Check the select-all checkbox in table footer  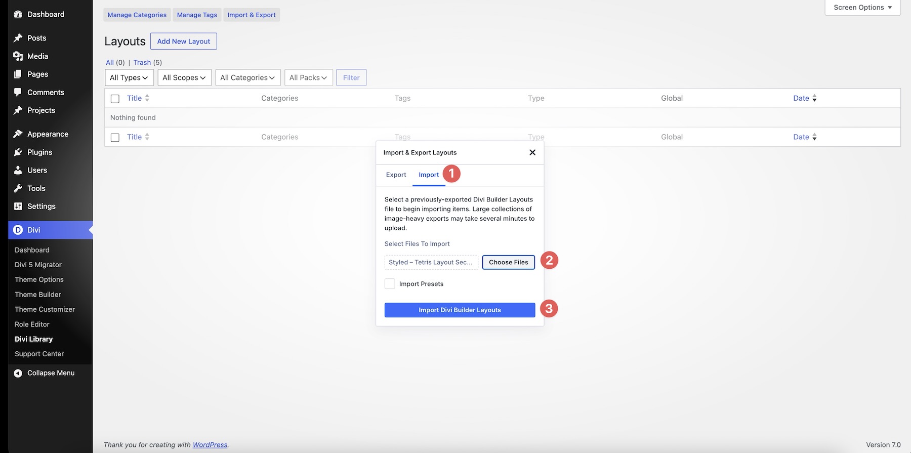tap(115, 137)
